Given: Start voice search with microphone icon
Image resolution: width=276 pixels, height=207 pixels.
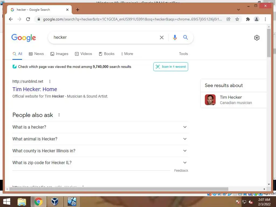Looking at the screenshot, I should [175, 37].
